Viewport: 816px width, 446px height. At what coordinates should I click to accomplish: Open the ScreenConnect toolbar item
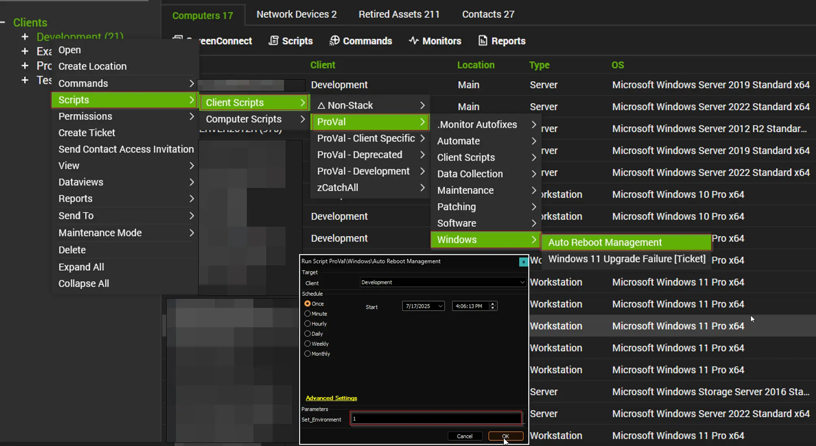[212, 41]
